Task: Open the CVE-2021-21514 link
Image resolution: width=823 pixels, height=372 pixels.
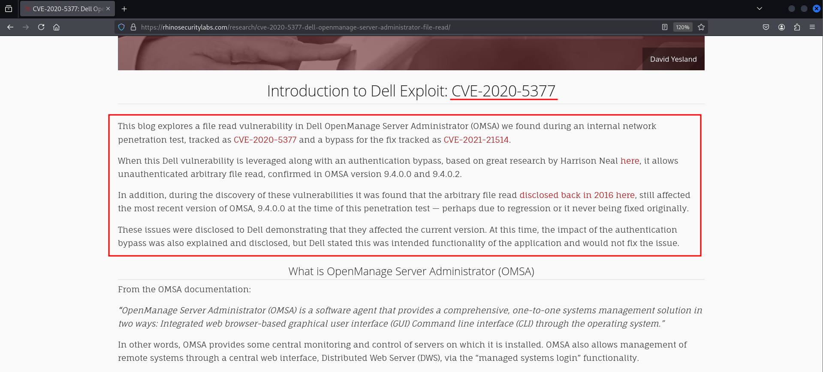Action: [x=476, y=140]
